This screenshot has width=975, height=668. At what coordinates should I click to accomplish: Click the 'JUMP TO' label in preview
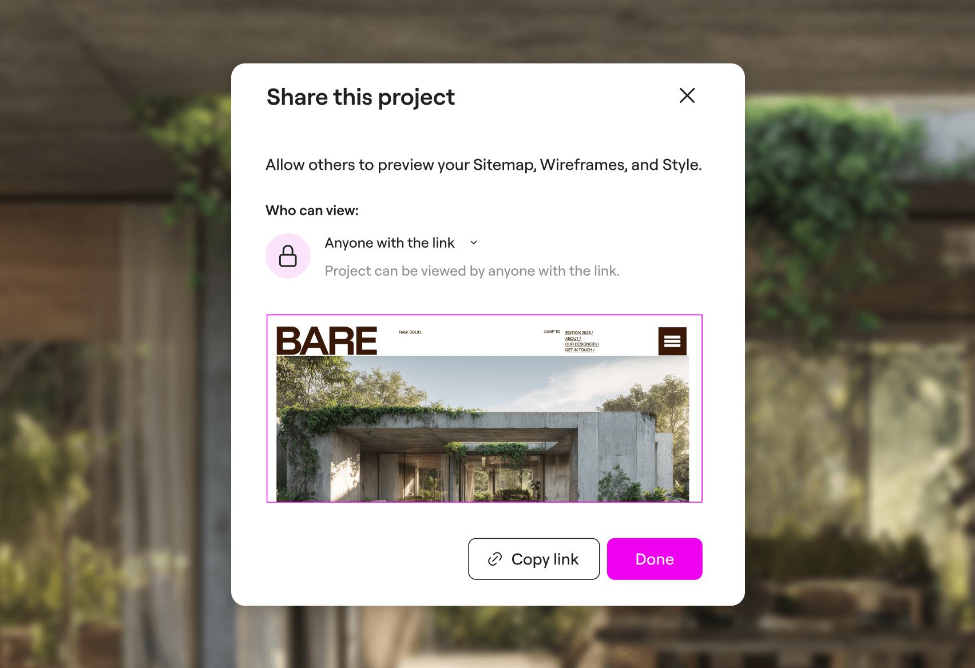point(552,332)
